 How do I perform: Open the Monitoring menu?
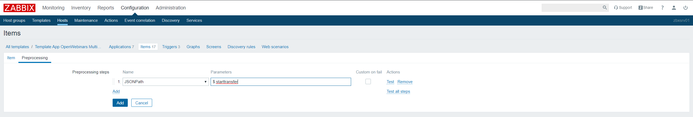(x=53, y=8)
